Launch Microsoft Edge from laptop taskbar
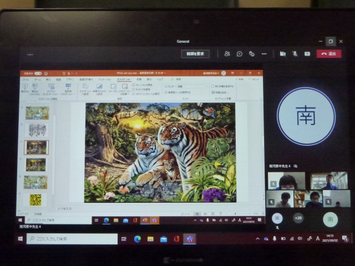355x266 pixels. click(x=137, y=239)
